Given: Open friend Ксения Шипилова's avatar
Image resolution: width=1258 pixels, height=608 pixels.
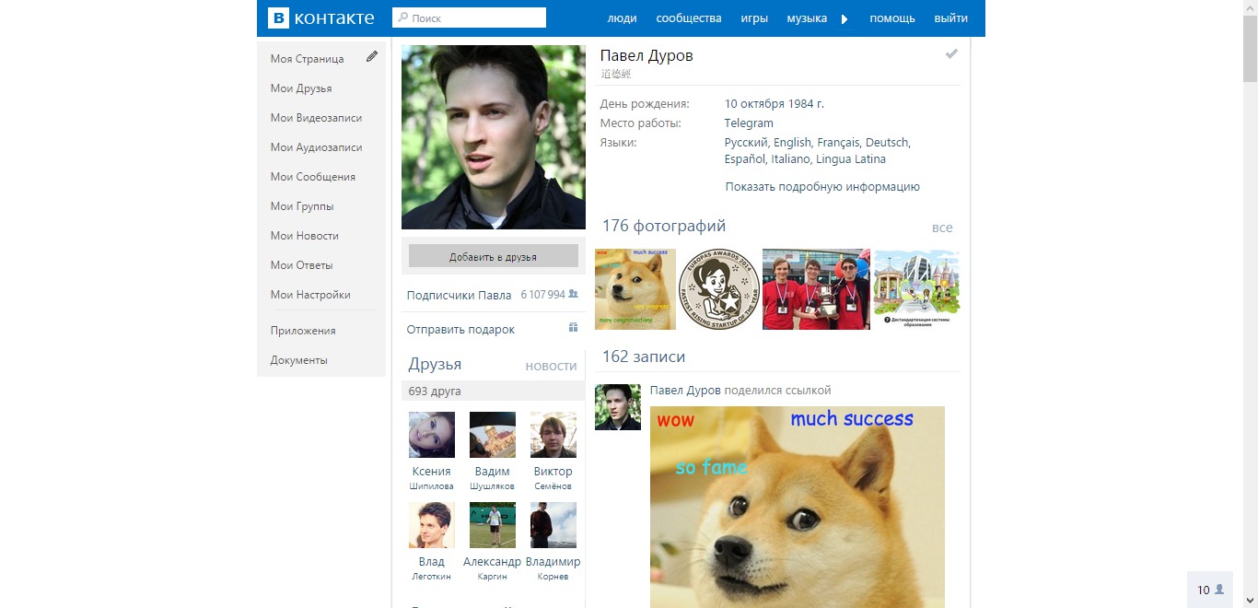Looking at the screenshot, I should click(432, 435).
